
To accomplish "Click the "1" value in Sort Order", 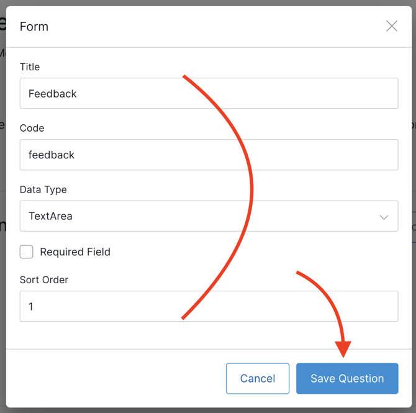I will point(31,307).
